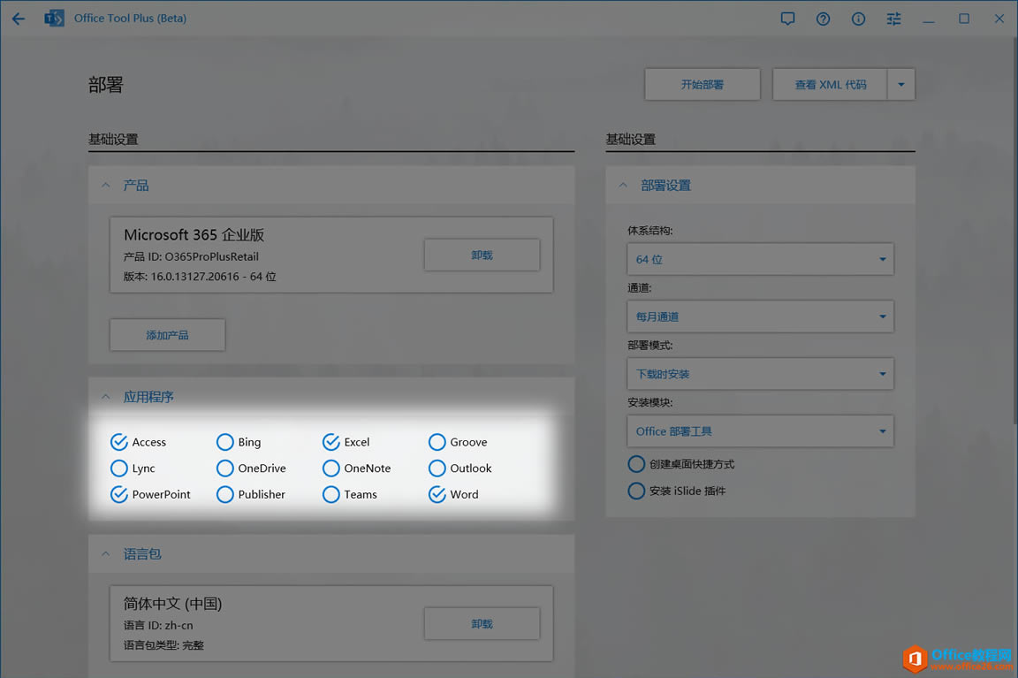Open the info icon in the title bar
This screenshot has height=678, width=1018.
[858, 18]
